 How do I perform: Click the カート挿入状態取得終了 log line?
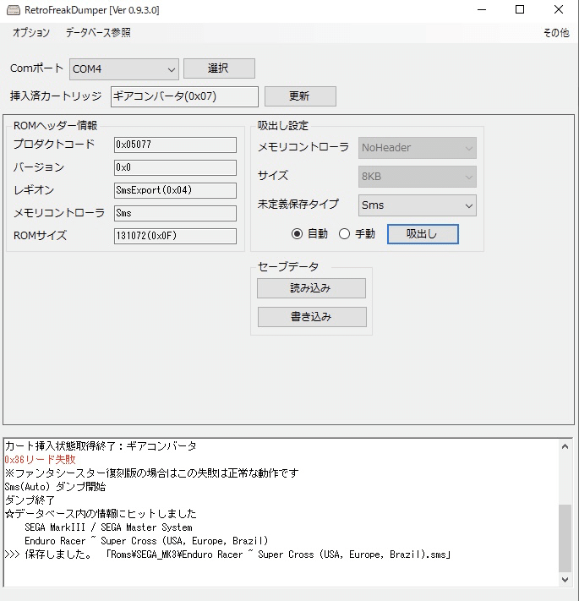101,446
